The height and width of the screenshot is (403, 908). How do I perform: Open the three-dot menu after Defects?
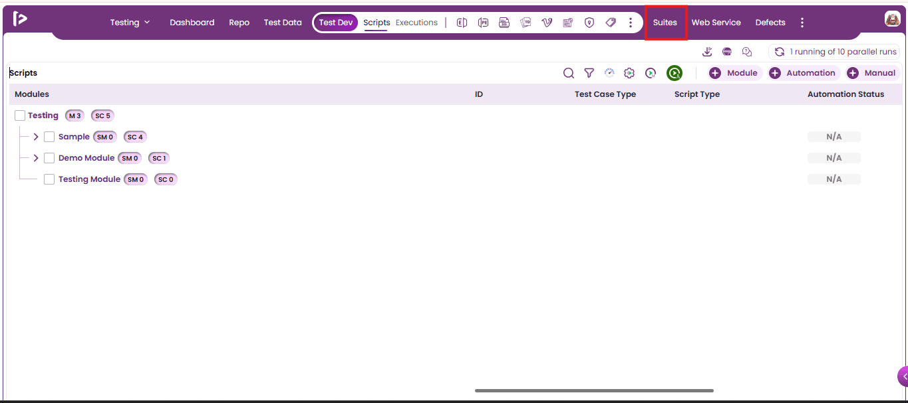pos(802,23)
